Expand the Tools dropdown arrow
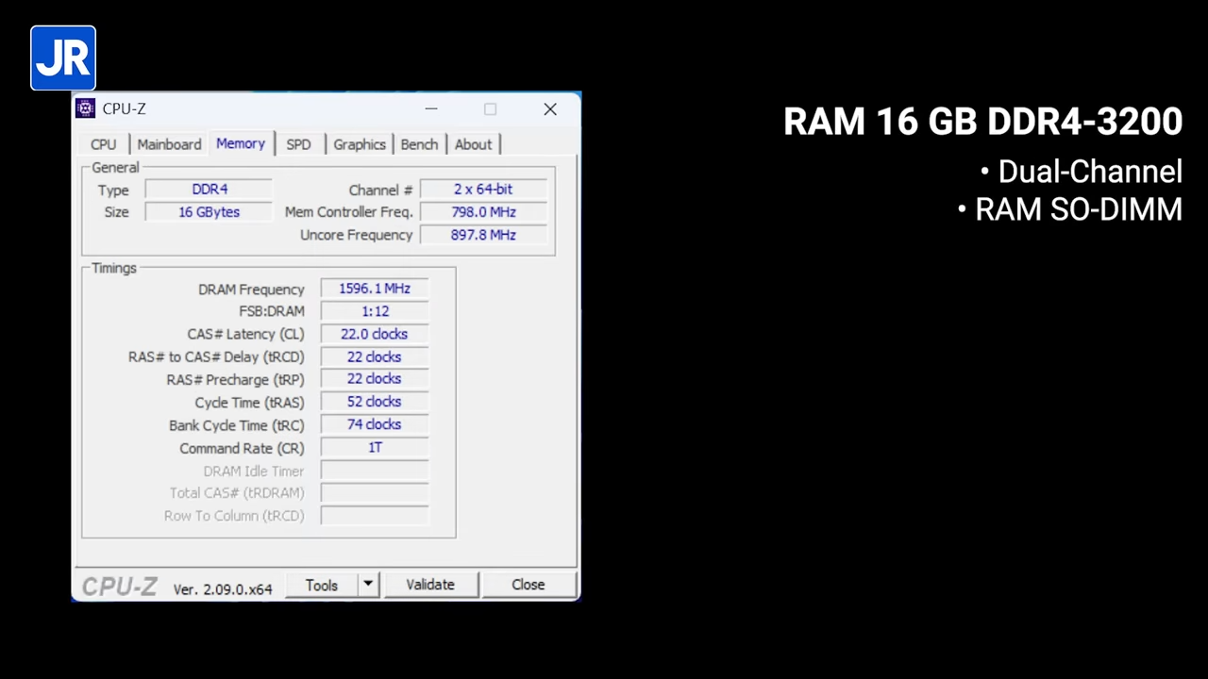Image resolution: width=1208 pixels, height=679 pixels. 368,585
